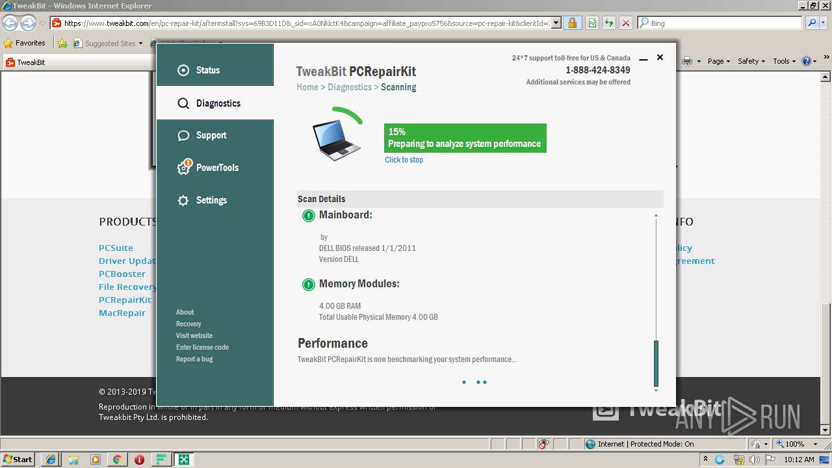The image size is (832, 468).
Task: Open the address bar dropdown arrow
Action: point(556,23)
